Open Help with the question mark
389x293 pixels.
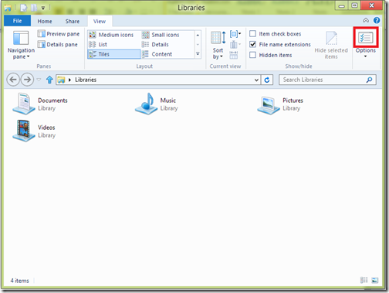(x=377, y=20)
